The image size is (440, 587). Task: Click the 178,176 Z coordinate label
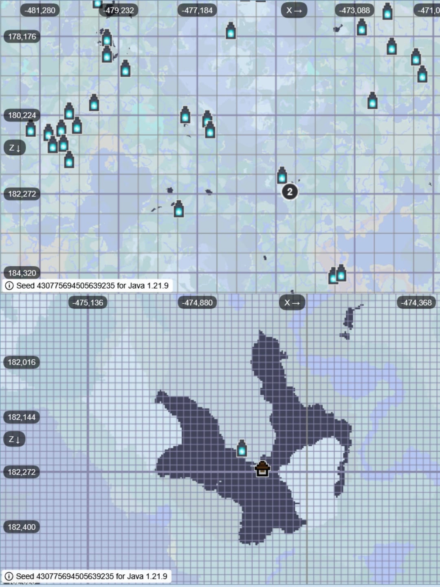pyautogui.click(x=22, y=37)
